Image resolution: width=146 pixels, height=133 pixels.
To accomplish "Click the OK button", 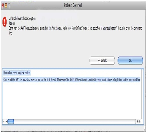I will click(x=130, y=61).
